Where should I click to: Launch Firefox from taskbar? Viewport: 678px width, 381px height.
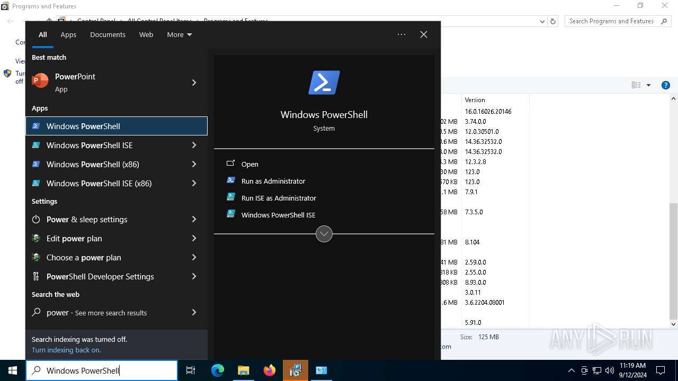click(270, 370)
